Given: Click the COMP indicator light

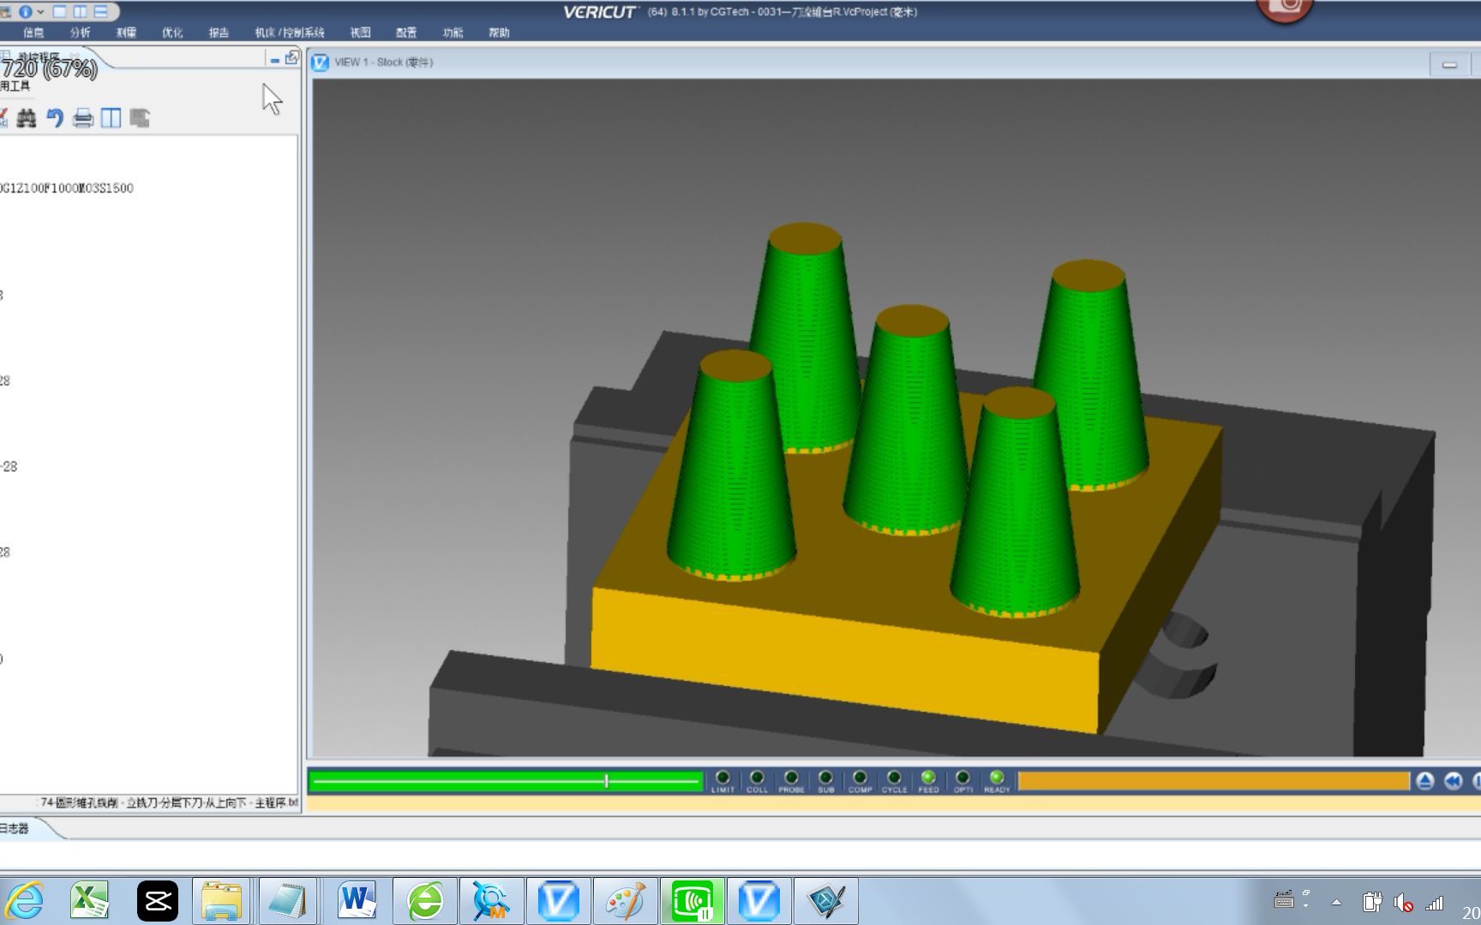Looking at the screenshot, I should click(x=860, y=778).
